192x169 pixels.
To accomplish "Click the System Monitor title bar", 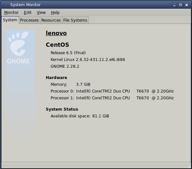I will pyautogui.click(x=86, y=5).
